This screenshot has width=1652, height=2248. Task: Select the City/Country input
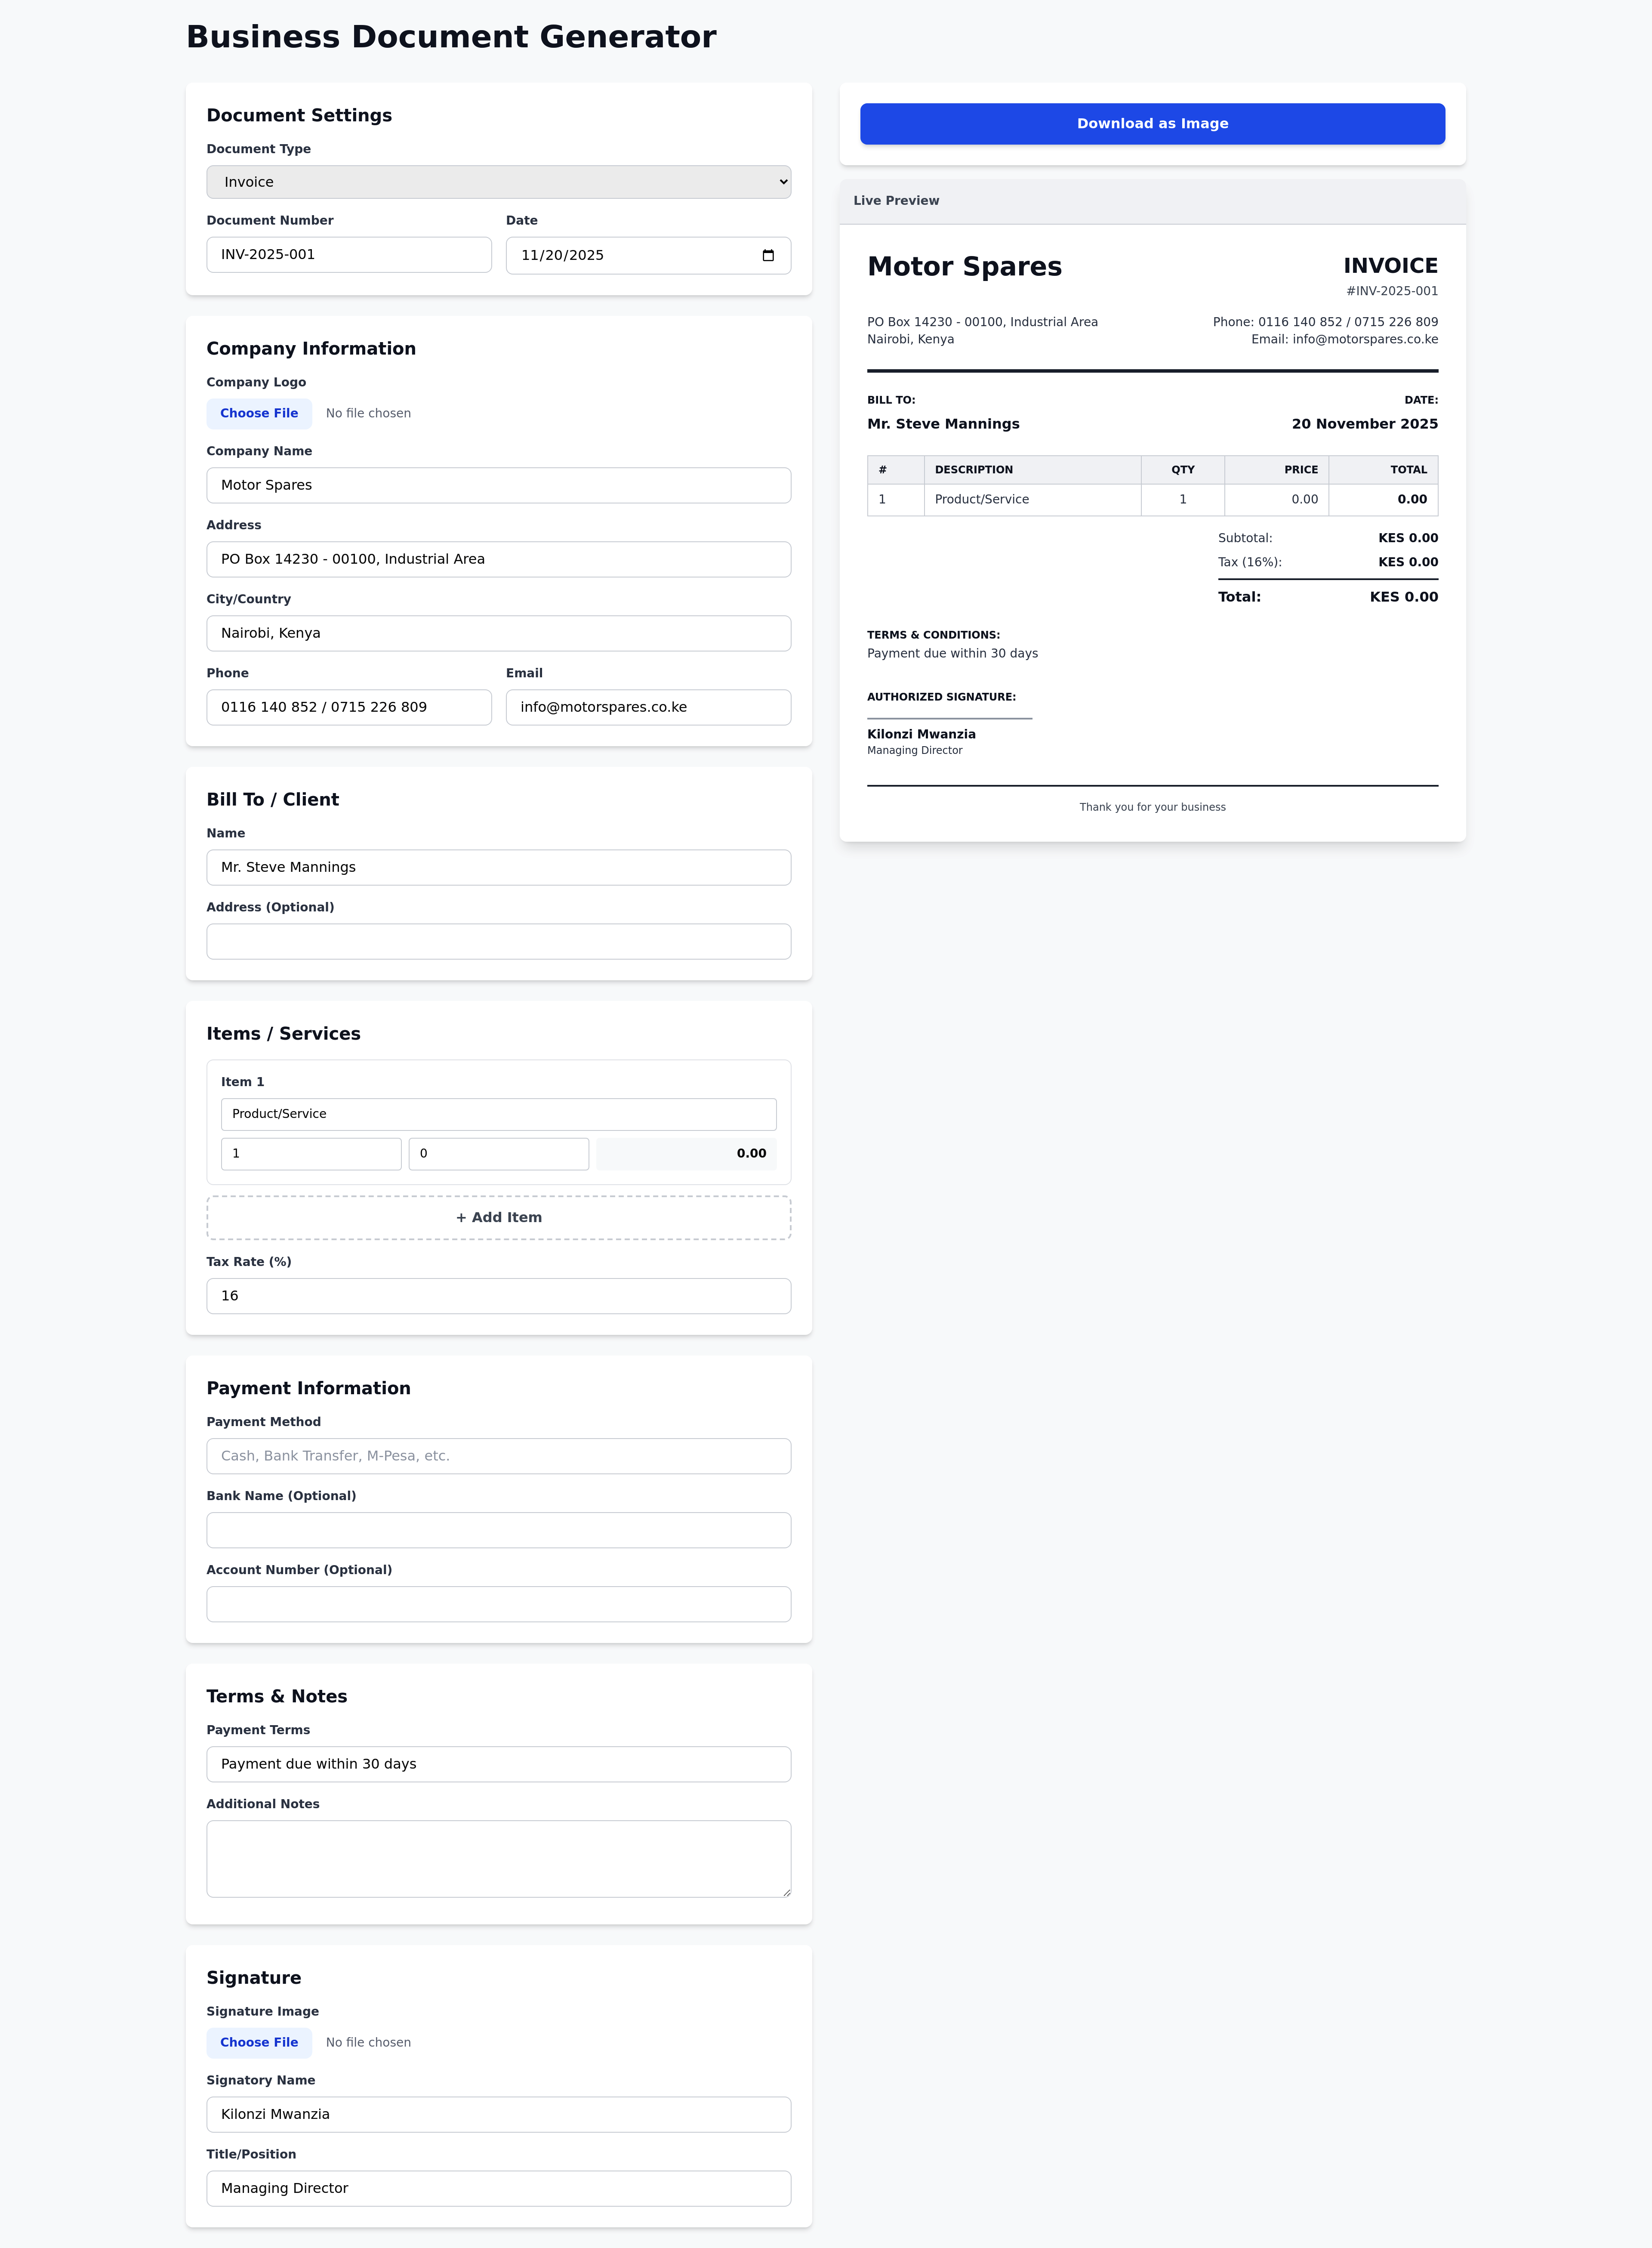point(498,633)
